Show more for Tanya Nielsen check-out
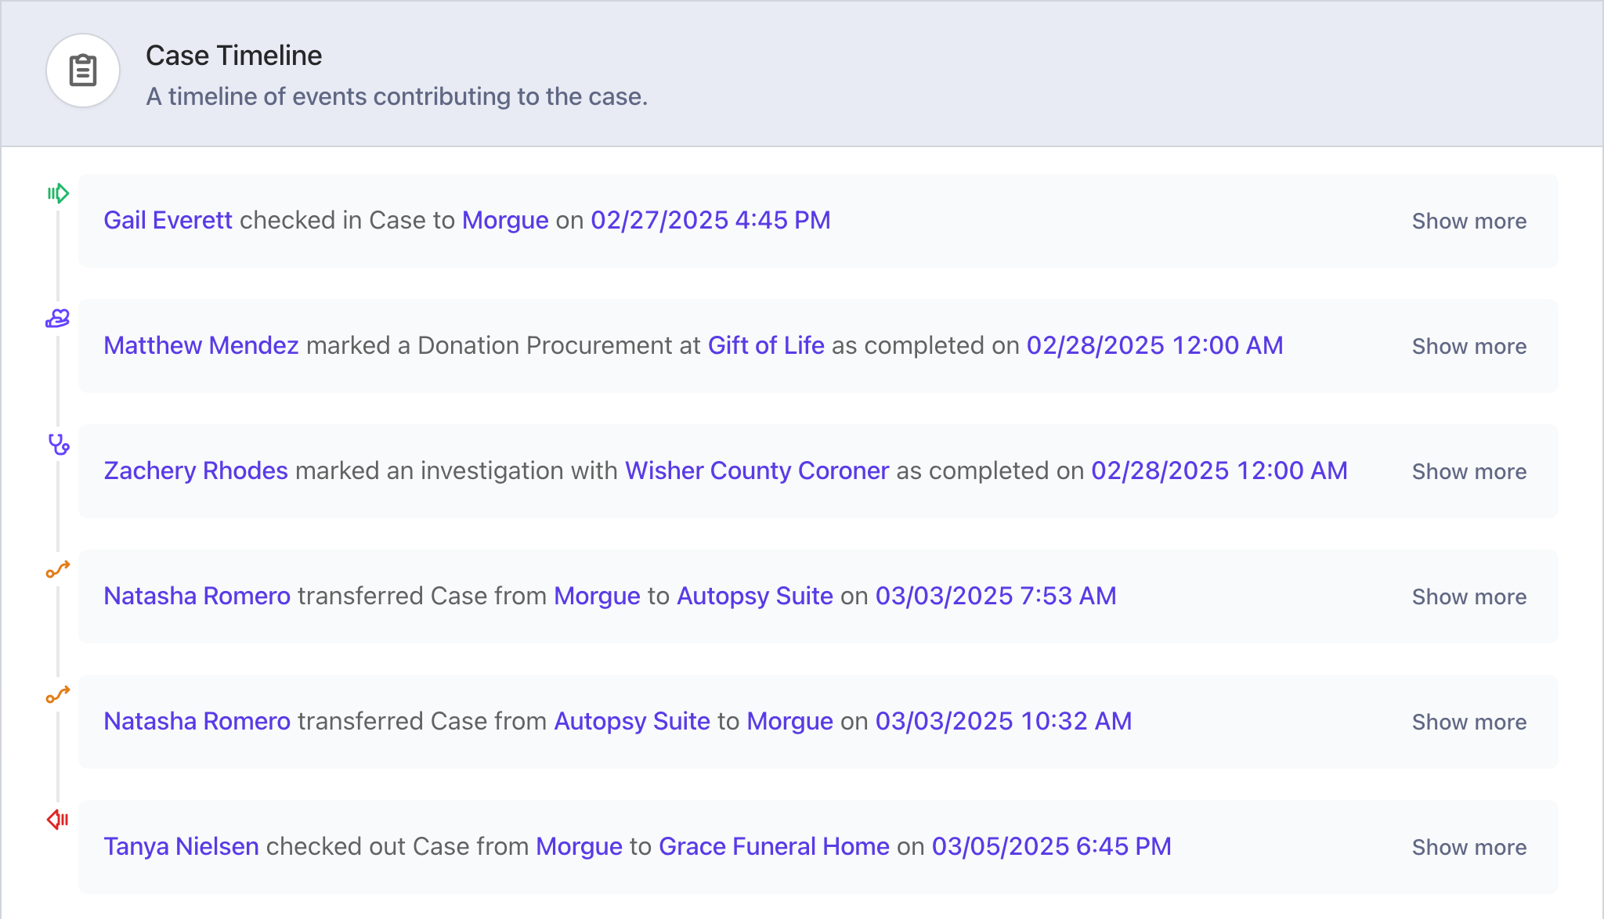The width and height of the screenshot is (1604, 919). [x=1469, y=847]
